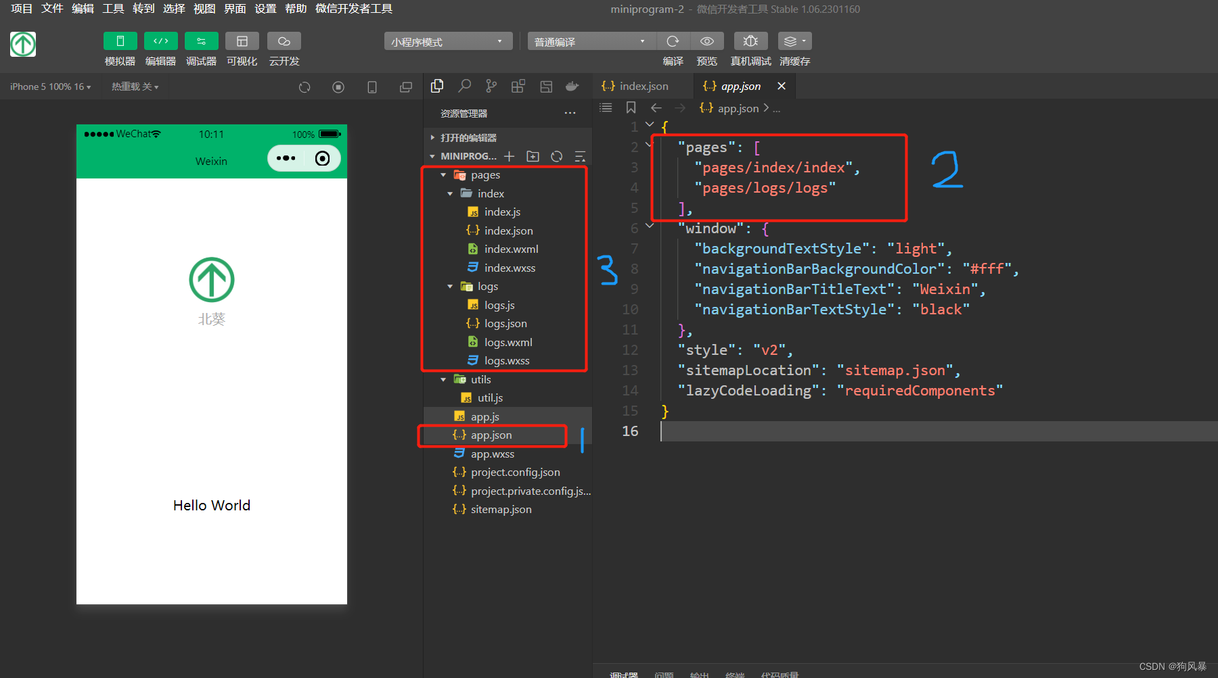1218x678 pixels.
Task: Click the editor bookmark icon
Action: [631, 107]
